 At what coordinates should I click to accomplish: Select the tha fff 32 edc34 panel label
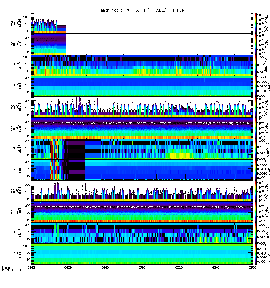pyautogui.click(x=16, y=23)
